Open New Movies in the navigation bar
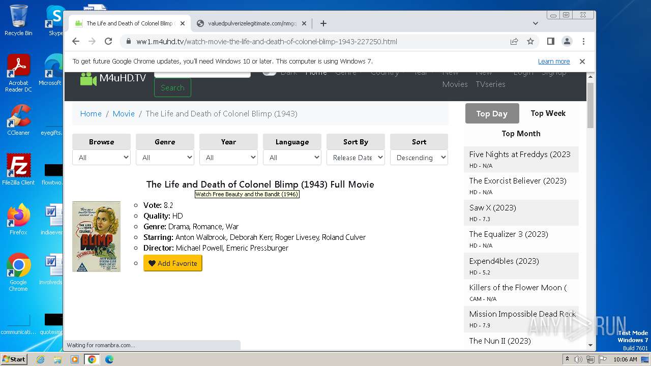 pyautogui.click(x=455, y=79)
